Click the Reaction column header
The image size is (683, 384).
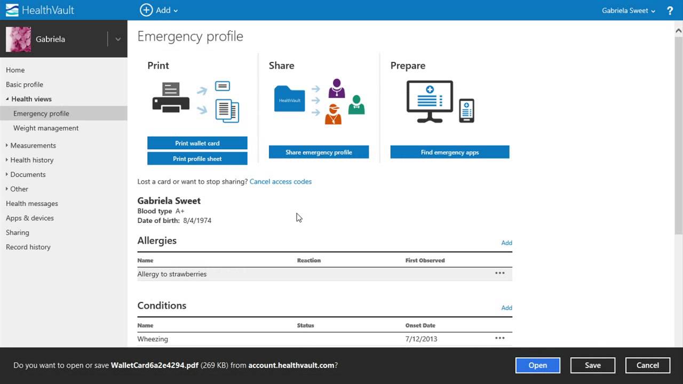pos(309,260)
